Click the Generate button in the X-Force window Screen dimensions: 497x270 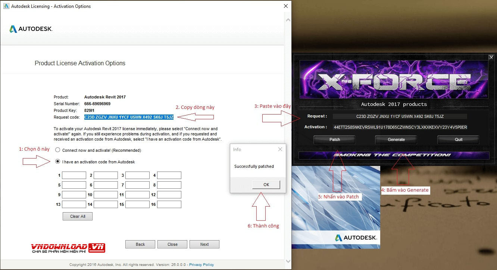(396, 139)
